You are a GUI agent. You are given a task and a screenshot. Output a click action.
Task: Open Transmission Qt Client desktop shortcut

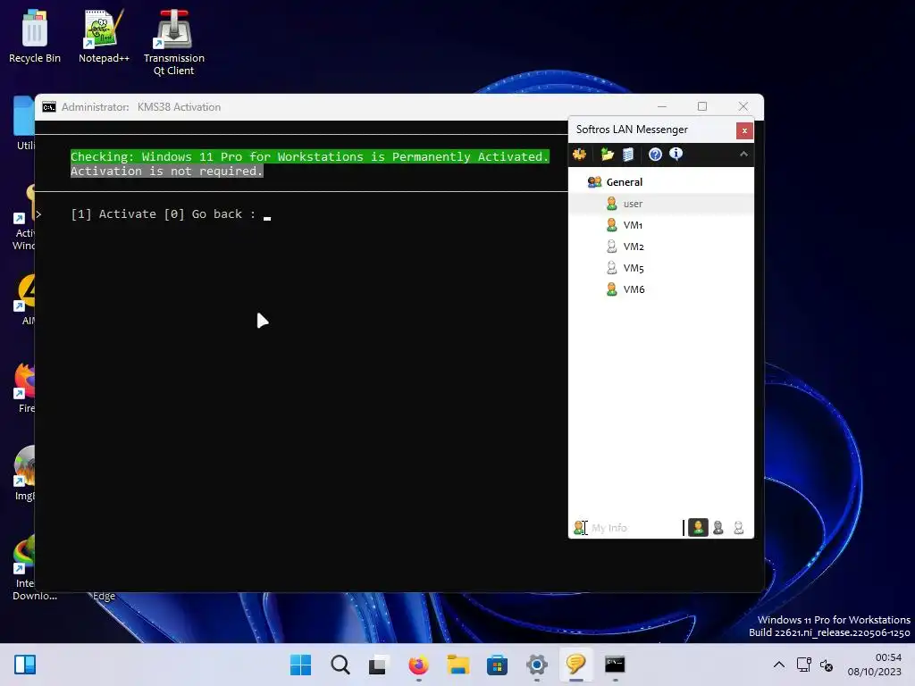(x=174, y=43)
